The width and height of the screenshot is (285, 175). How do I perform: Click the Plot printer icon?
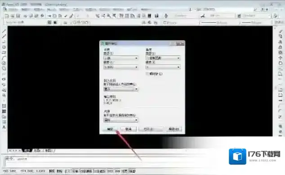tap(25, 16)
